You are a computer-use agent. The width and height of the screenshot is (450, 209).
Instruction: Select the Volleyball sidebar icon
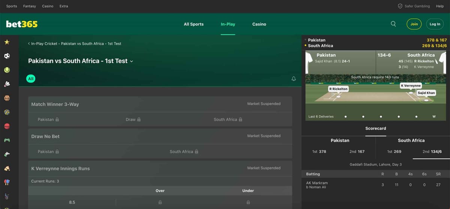point(7,112)
